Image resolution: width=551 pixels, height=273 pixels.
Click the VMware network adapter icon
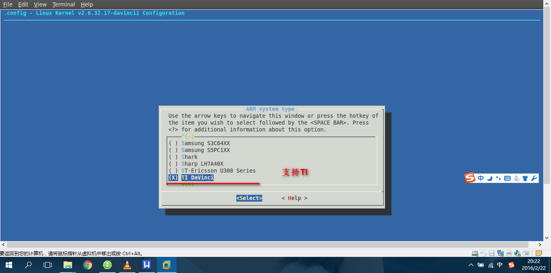pyautogui.click(x=501, y=253)
